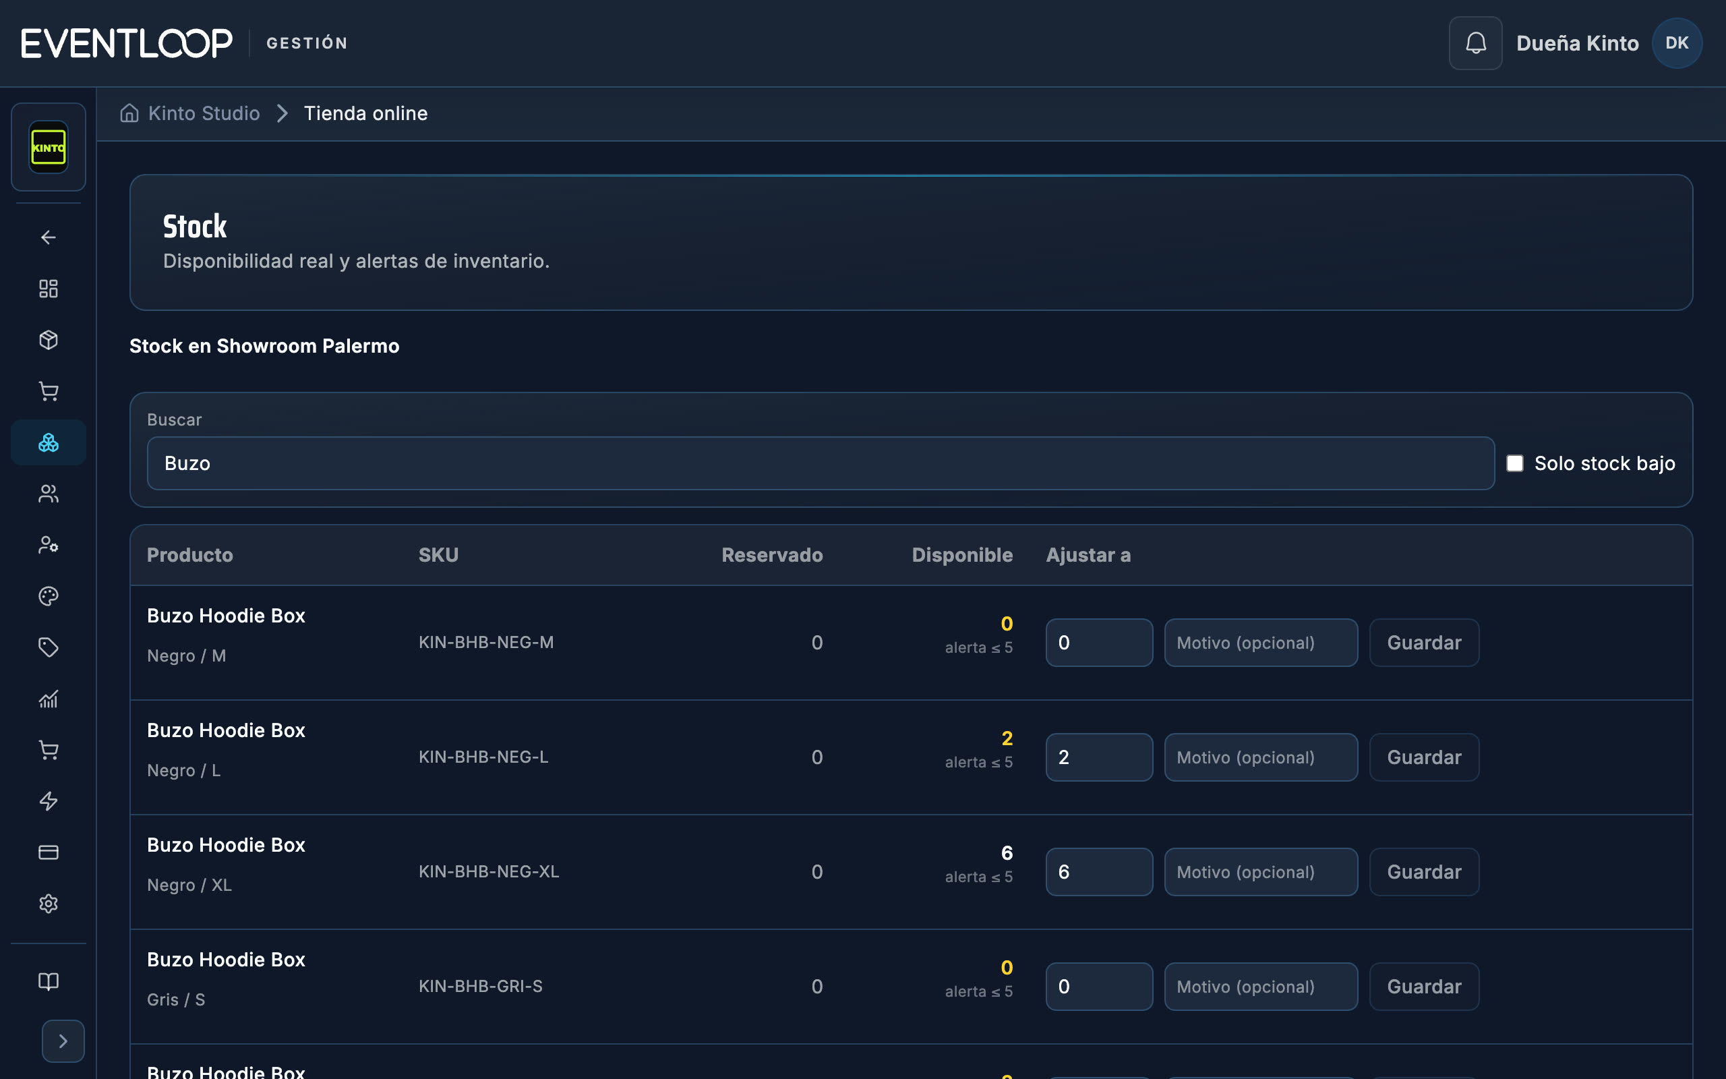1726x1079 pixels.
Task: Open the orders cart icon below products
Action: (x=49, y=391)
